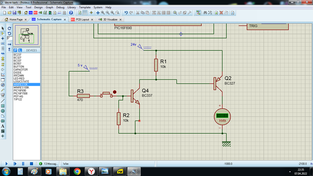This screenshot has width=313, height=176.
Task: Click the New Project icon in toolbar
Action: tap(4, 13)
